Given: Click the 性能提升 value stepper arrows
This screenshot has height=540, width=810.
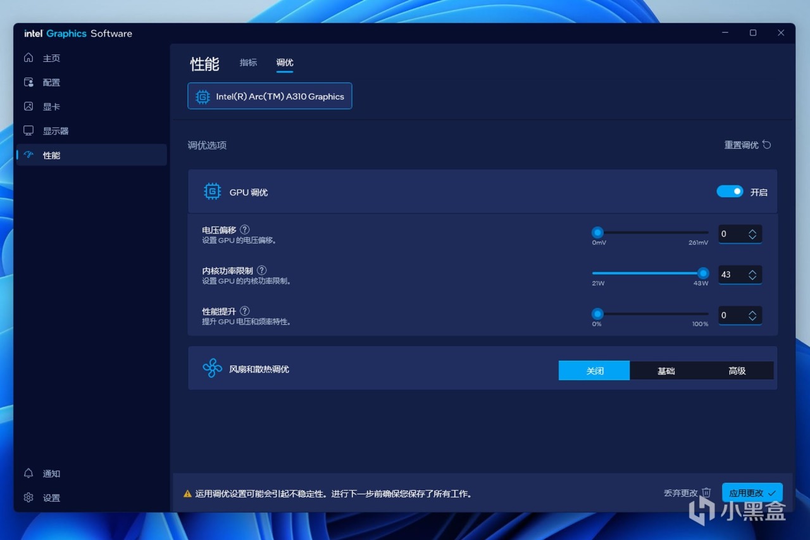Looking at the screenshot, I should (x=752, y=315).
